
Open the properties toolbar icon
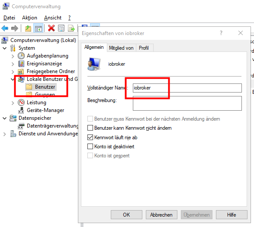click(x=61, y=29)
